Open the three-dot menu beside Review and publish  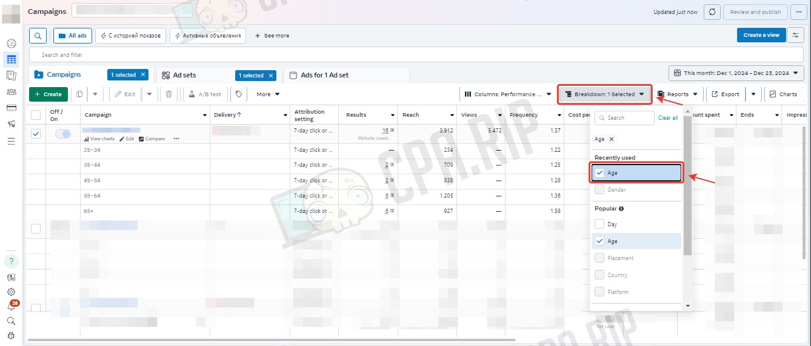[x=798, y=12]
